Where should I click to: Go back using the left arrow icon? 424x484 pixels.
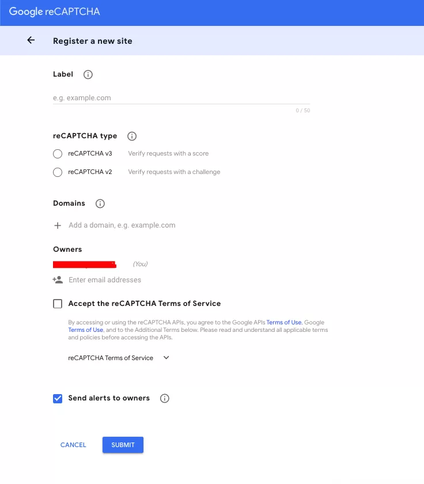(x=31, y=40)
